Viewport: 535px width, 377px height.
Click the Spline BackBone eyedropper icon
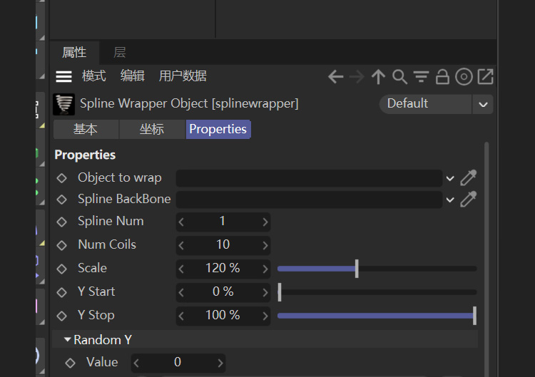pyautogui.click(x=468, y=199)
